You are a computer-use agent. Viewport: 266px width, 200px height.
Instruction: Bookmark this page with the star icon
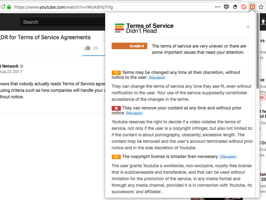261,7
